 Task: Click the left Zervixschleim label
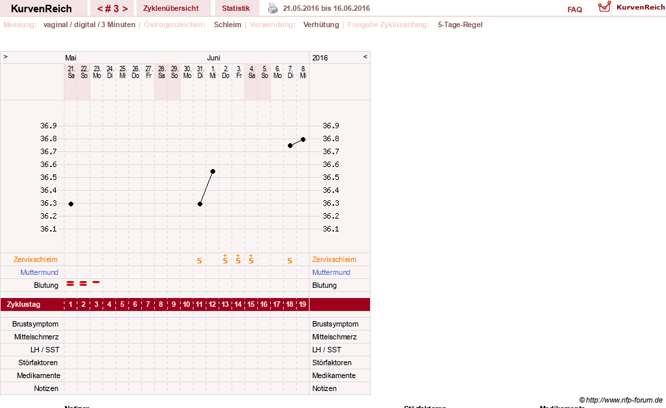coord(36,259)
